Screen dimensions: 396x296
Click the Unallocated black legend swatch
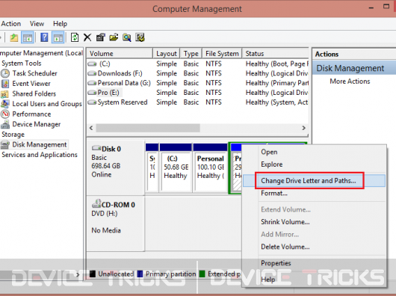(93, 274)
